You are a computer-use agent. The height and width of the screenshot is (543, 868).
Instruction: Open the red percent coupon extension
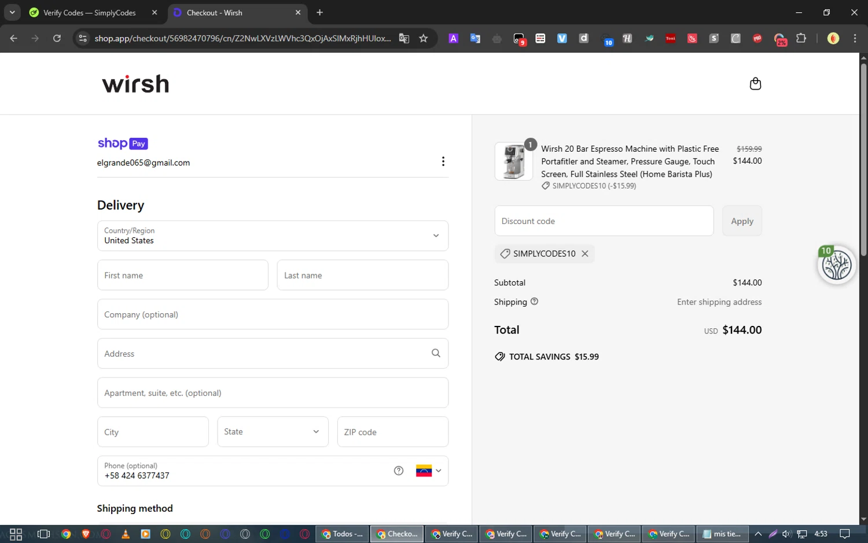tap(692, 38)
